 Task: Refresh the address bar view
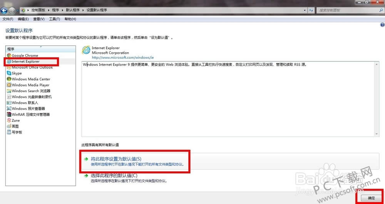(x=311, y=10)
